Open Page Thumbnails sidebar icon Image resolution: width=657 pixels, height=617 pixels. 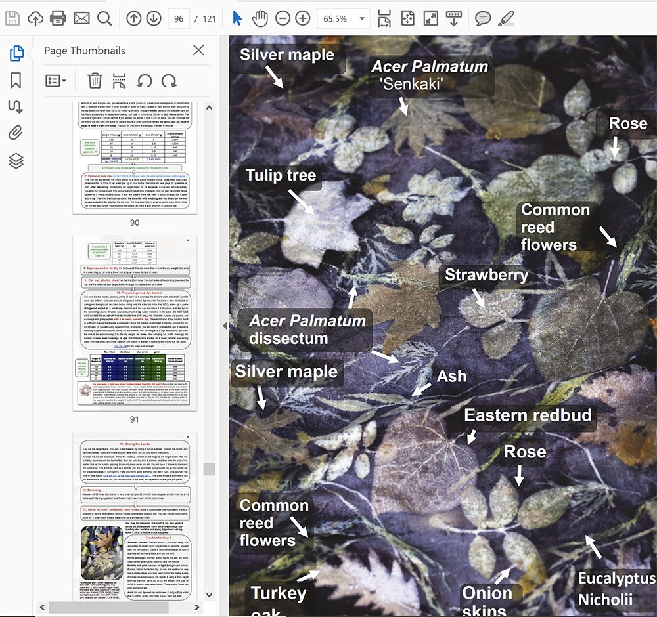pos(16,53)
